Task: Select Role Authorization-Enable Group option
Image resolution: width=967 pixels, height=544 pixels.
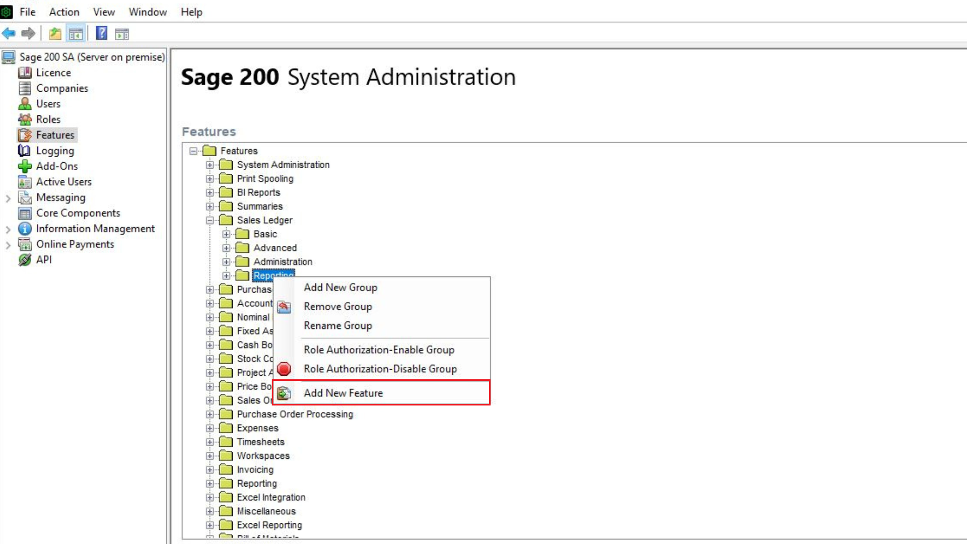Action: 378,350
